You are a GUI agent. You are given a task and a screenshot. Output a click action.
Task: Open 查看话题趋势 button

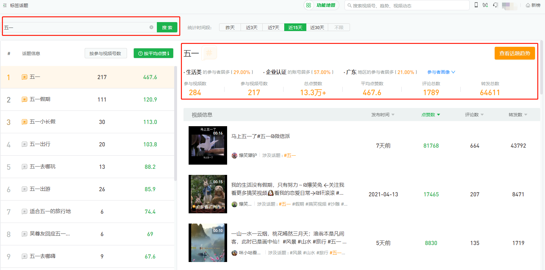pyautogui.click(x=515, y=53)
